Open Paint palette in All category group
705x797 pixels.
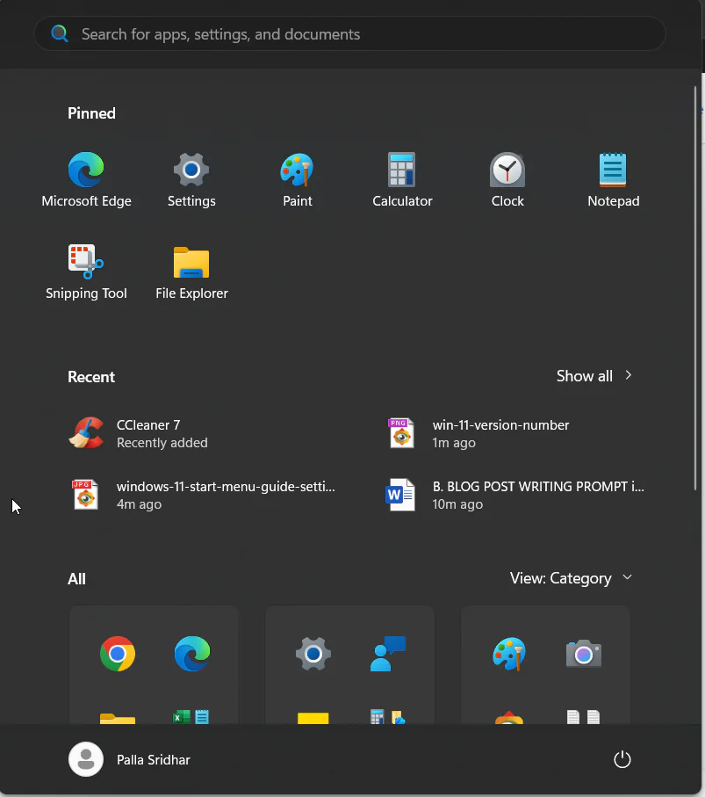tap(509, 654)
